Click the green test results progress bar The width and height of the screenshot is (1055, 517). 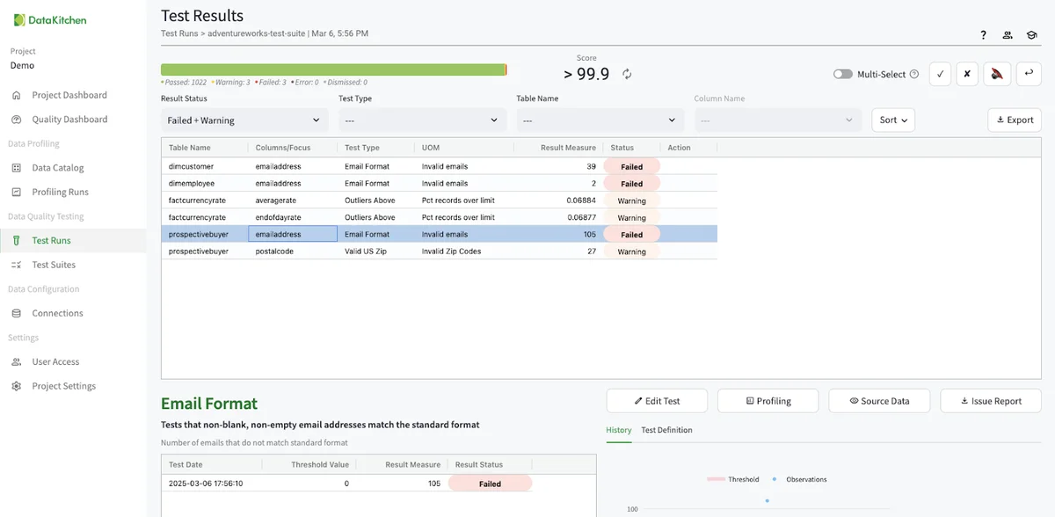(x=333, y=69)
